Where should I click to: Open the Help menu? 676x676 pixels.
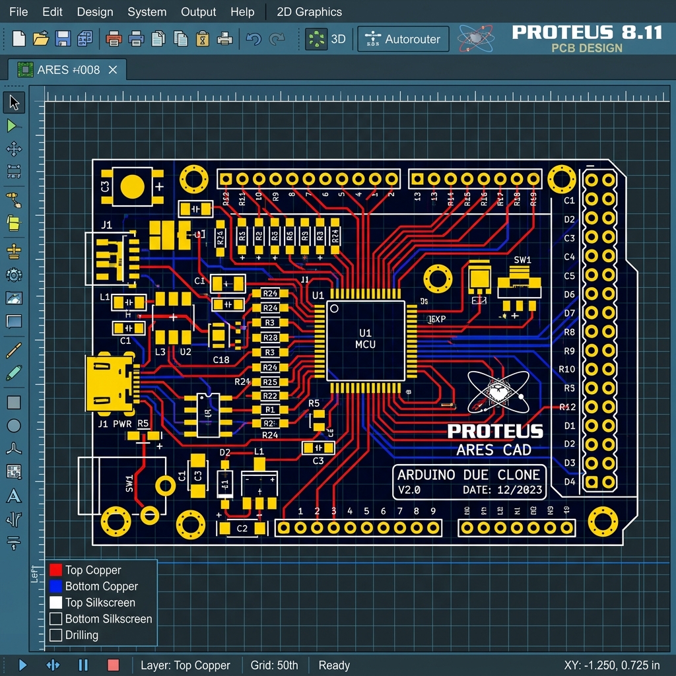[x=242, y=12]
